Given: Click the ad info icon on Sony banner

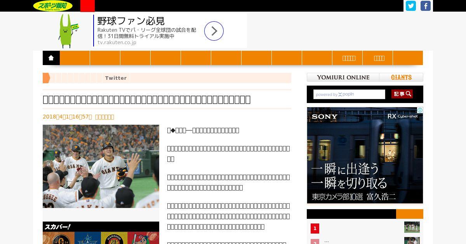Looking at the screenshot, I should tap(420, 110).
